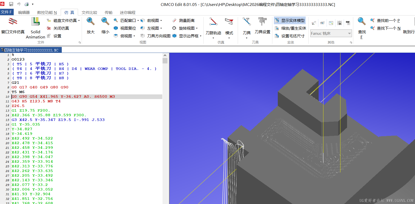The width and height of the screenshot is (415, 204).
Task: Click 视图复位 to reset the view
Action: coord(125,28)
